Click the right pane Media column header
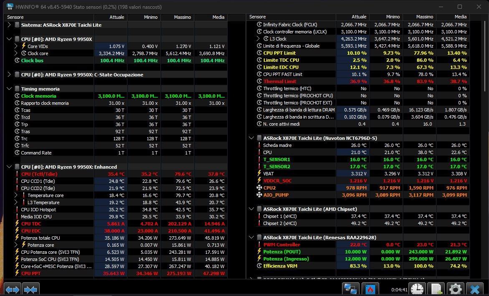This screenshot has height=296, width=489. click(x=453, y=17)
